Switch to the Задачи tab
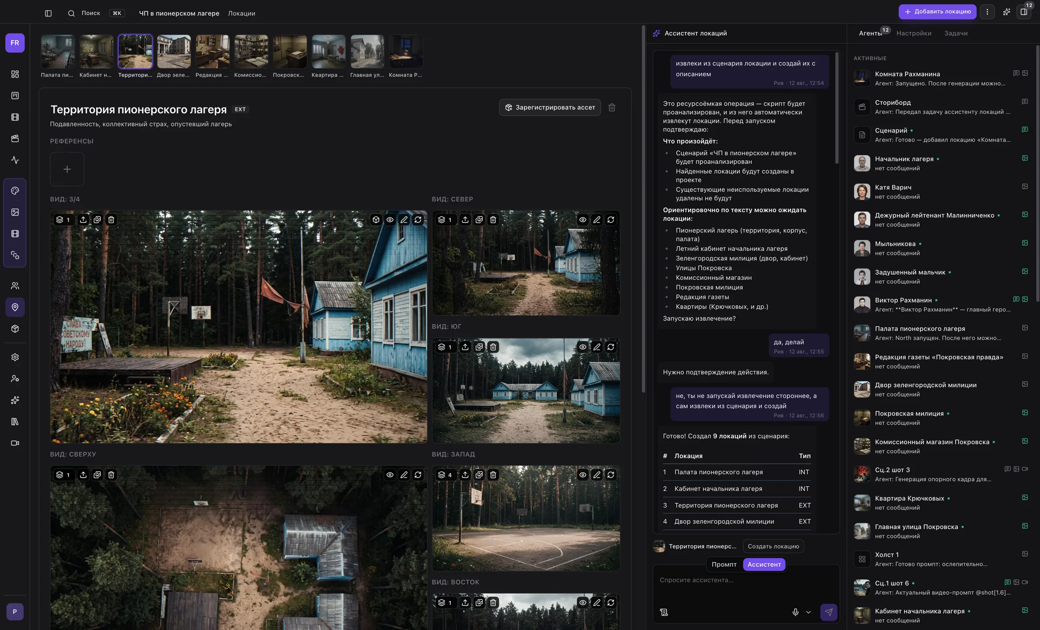The height and width of the screenshot is (630, 1040). pos(955,33)
